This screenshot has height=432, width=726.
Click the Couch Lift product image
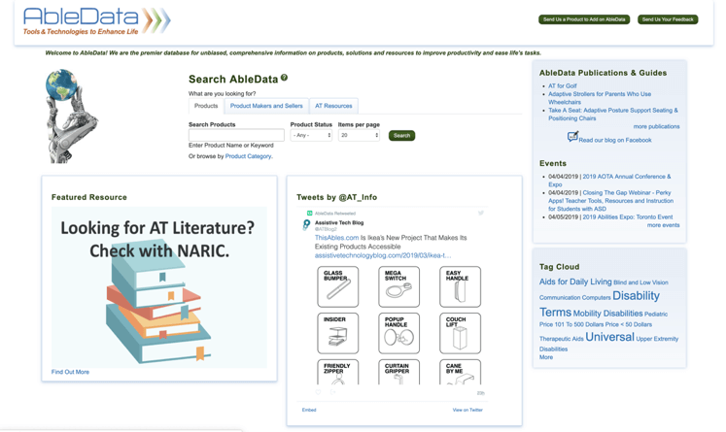click(x=461, y=333)
